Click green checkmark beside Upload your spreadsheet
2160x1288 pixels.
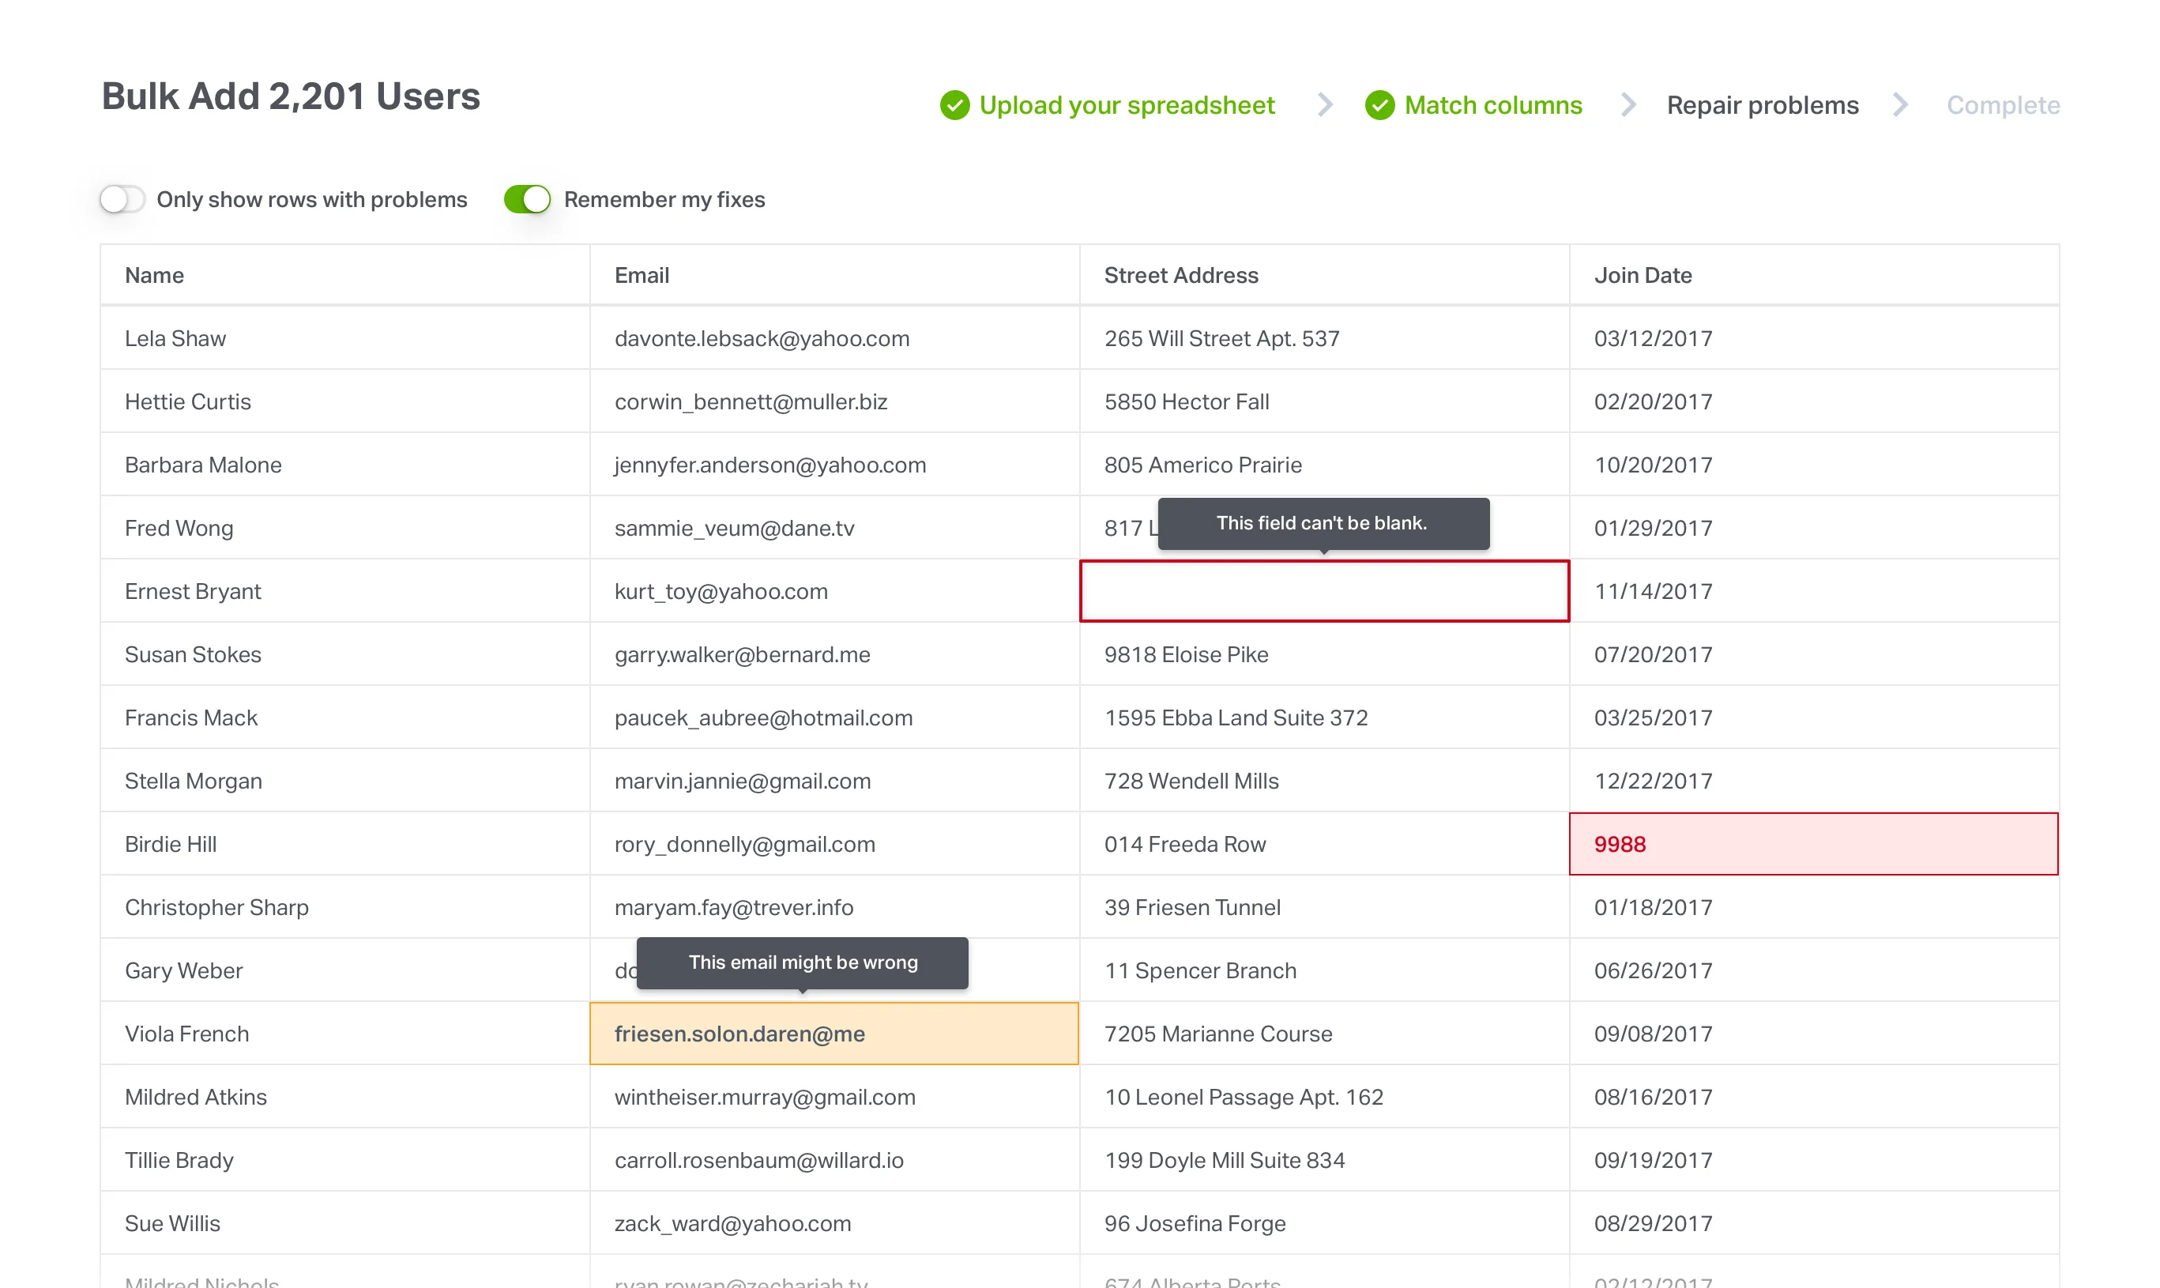click(954, 105)
